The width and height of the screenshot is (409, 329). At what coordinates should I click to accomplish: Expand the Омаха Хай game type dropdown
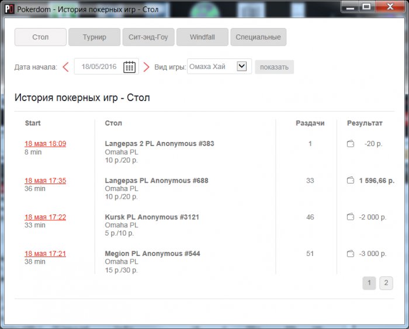coord(242,66)
